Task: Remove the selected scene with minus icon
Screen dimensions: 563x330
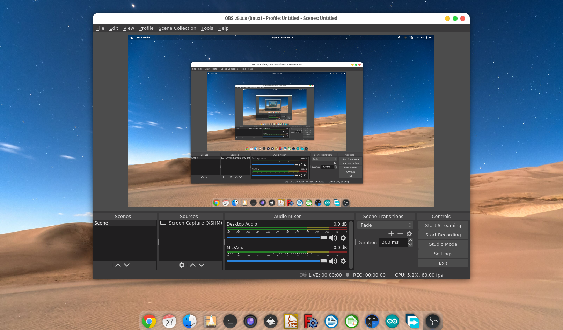Action: pyautogui.click(x=107, y=265)
